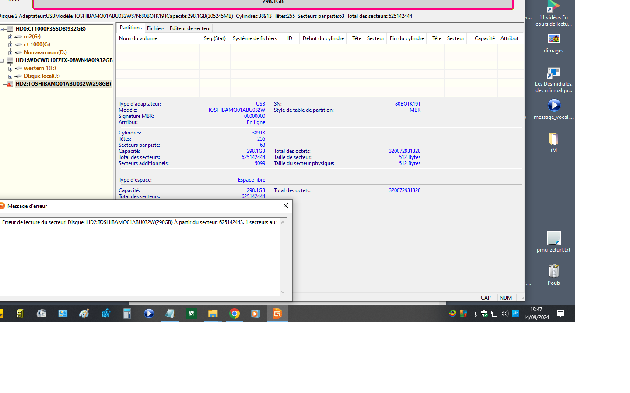The image size is (630, 393).
Task: Click the Début du cylindre column header
Action: coord(323,38)
